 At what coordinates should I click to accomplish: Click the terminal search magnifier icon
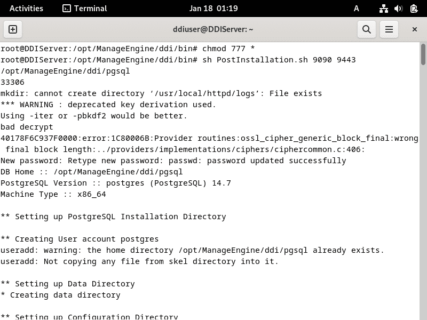coord(367,29)
